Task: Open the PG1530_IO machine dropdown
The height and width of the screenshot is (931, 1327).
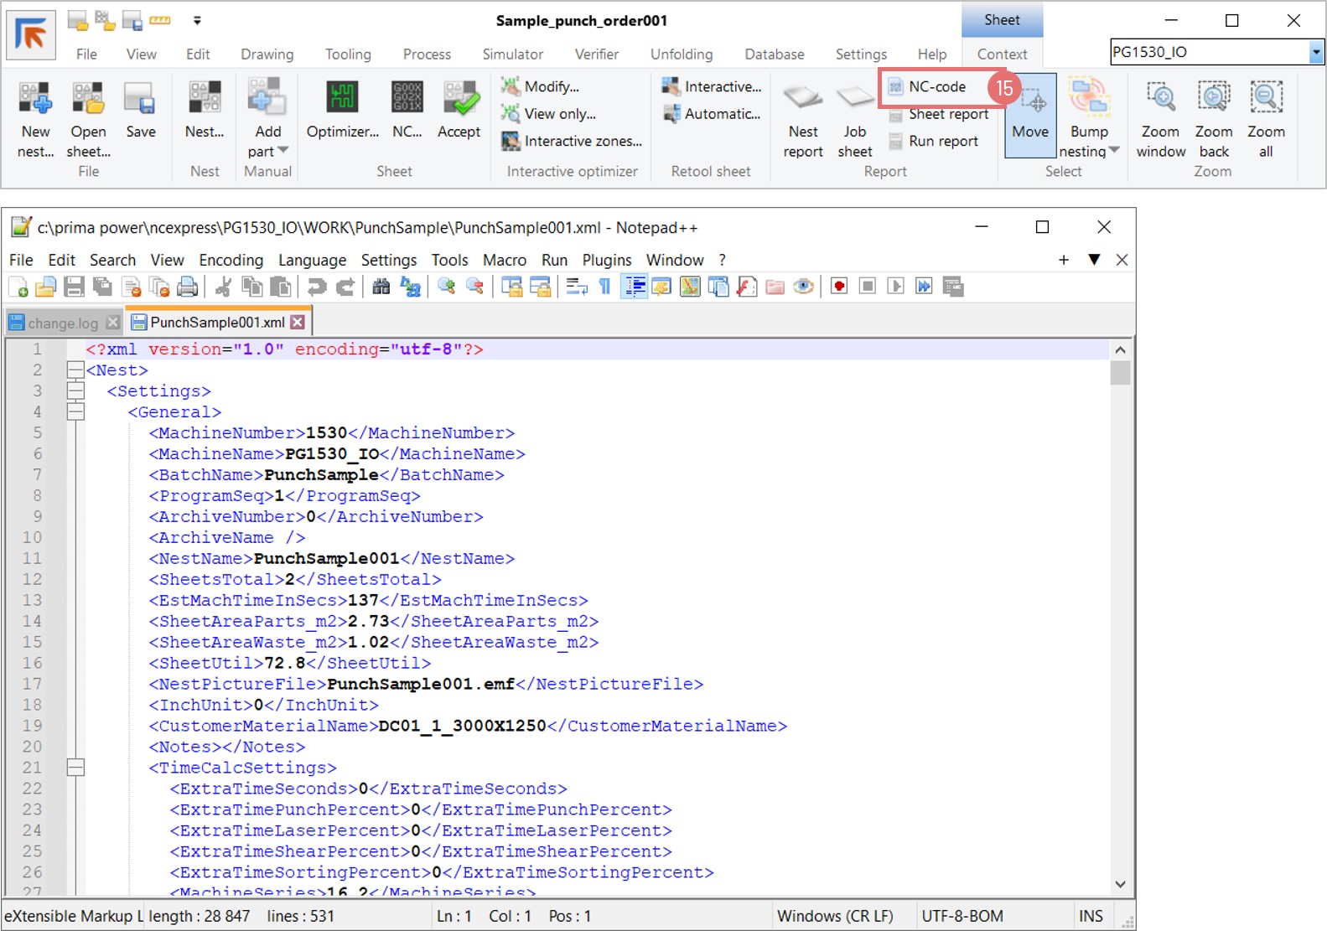Action: tap(1315, 53)
